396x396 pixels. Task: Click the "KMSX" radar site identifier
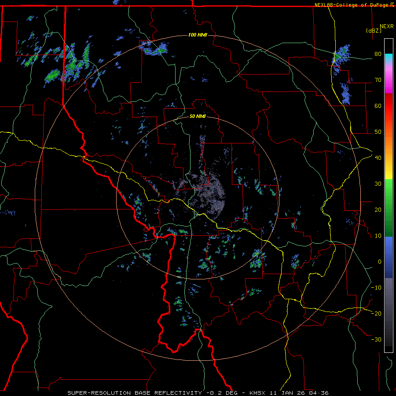257,393
